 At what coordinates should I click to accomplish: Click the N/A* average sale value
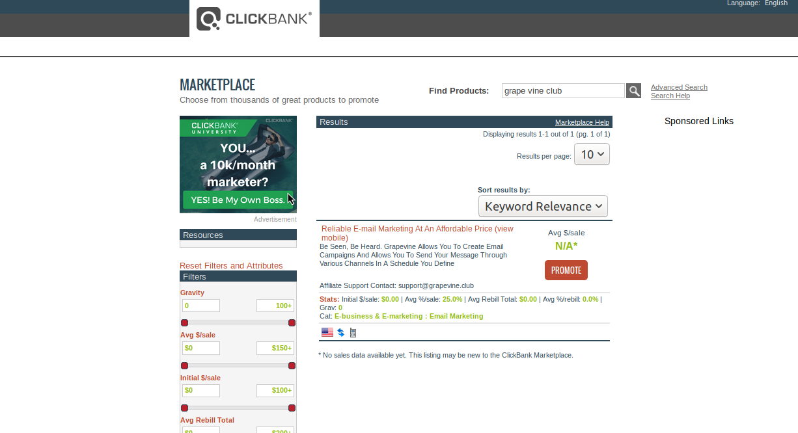566,246
